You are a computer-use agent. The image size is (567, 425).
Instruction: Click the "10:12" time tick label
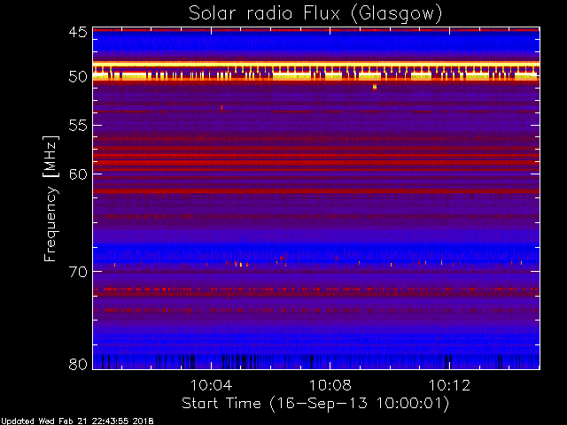click(x=449, y=385)
